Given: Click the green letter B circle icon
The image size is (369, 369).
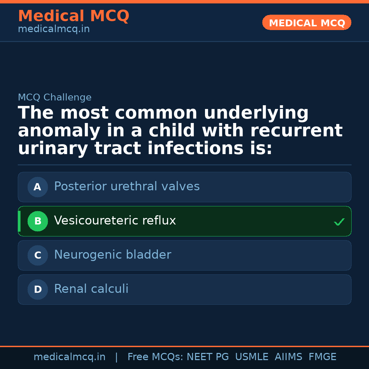Looking at the screenshot, I should 38,221.
